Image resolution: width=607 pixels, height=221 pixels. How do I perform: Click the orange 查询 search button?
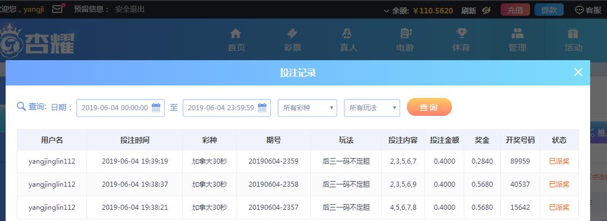point(429,107)
